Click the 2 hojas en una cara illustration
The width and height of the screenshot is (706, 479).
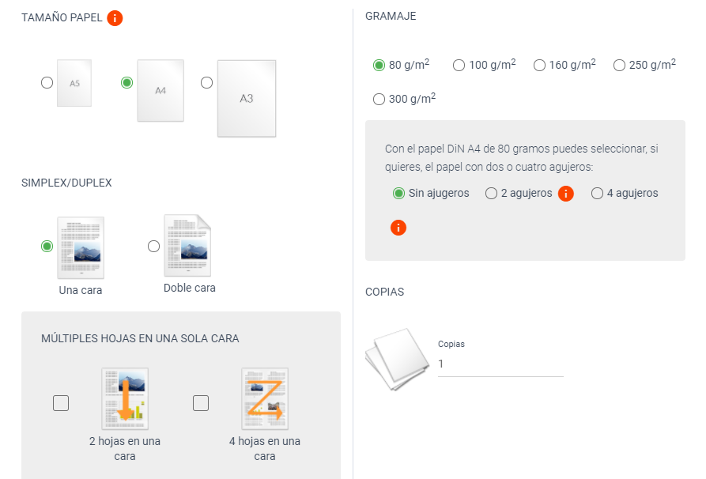(x=125, y=398)
